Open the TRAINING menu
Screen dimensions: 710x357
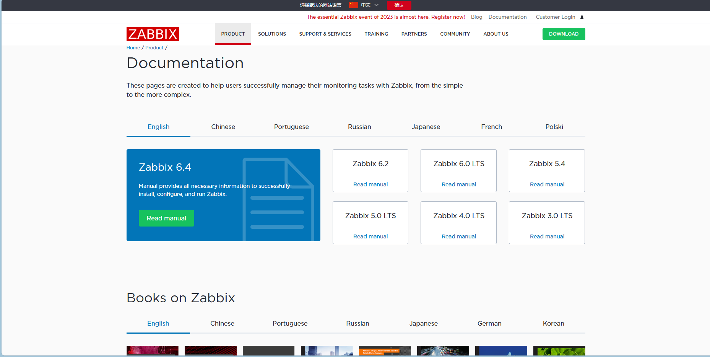coord(376,34)
